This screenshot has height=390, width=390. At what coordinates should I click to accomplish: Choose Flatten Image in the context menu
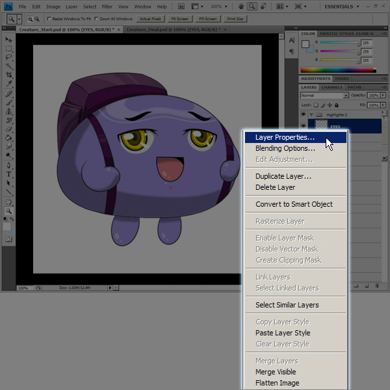click(296, 383)
